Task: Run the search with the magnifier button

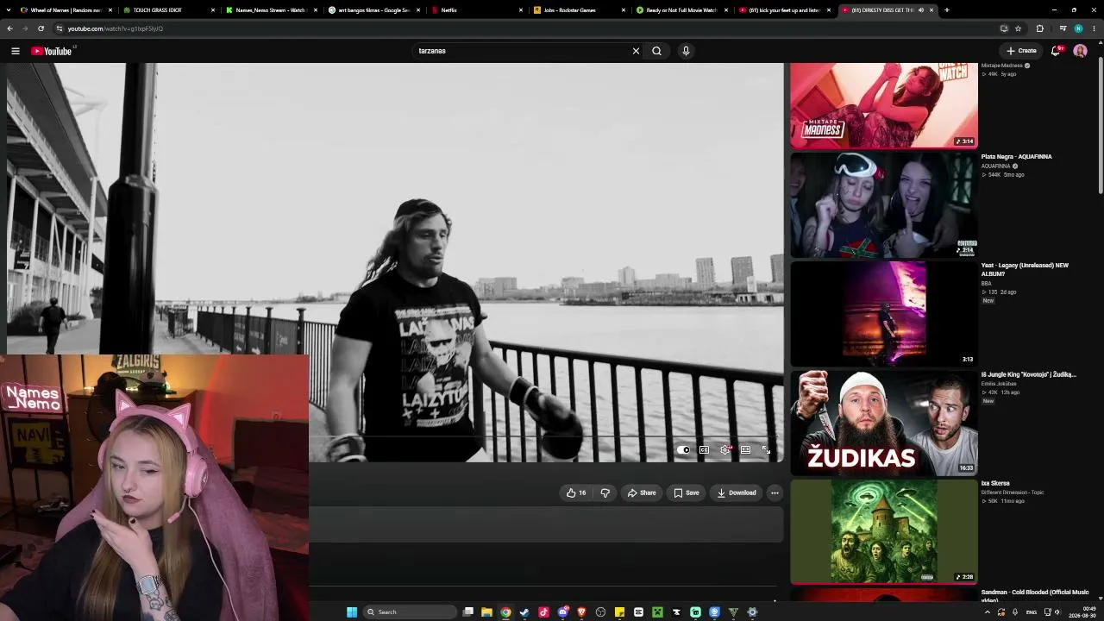Action: [x=656, y=51]
